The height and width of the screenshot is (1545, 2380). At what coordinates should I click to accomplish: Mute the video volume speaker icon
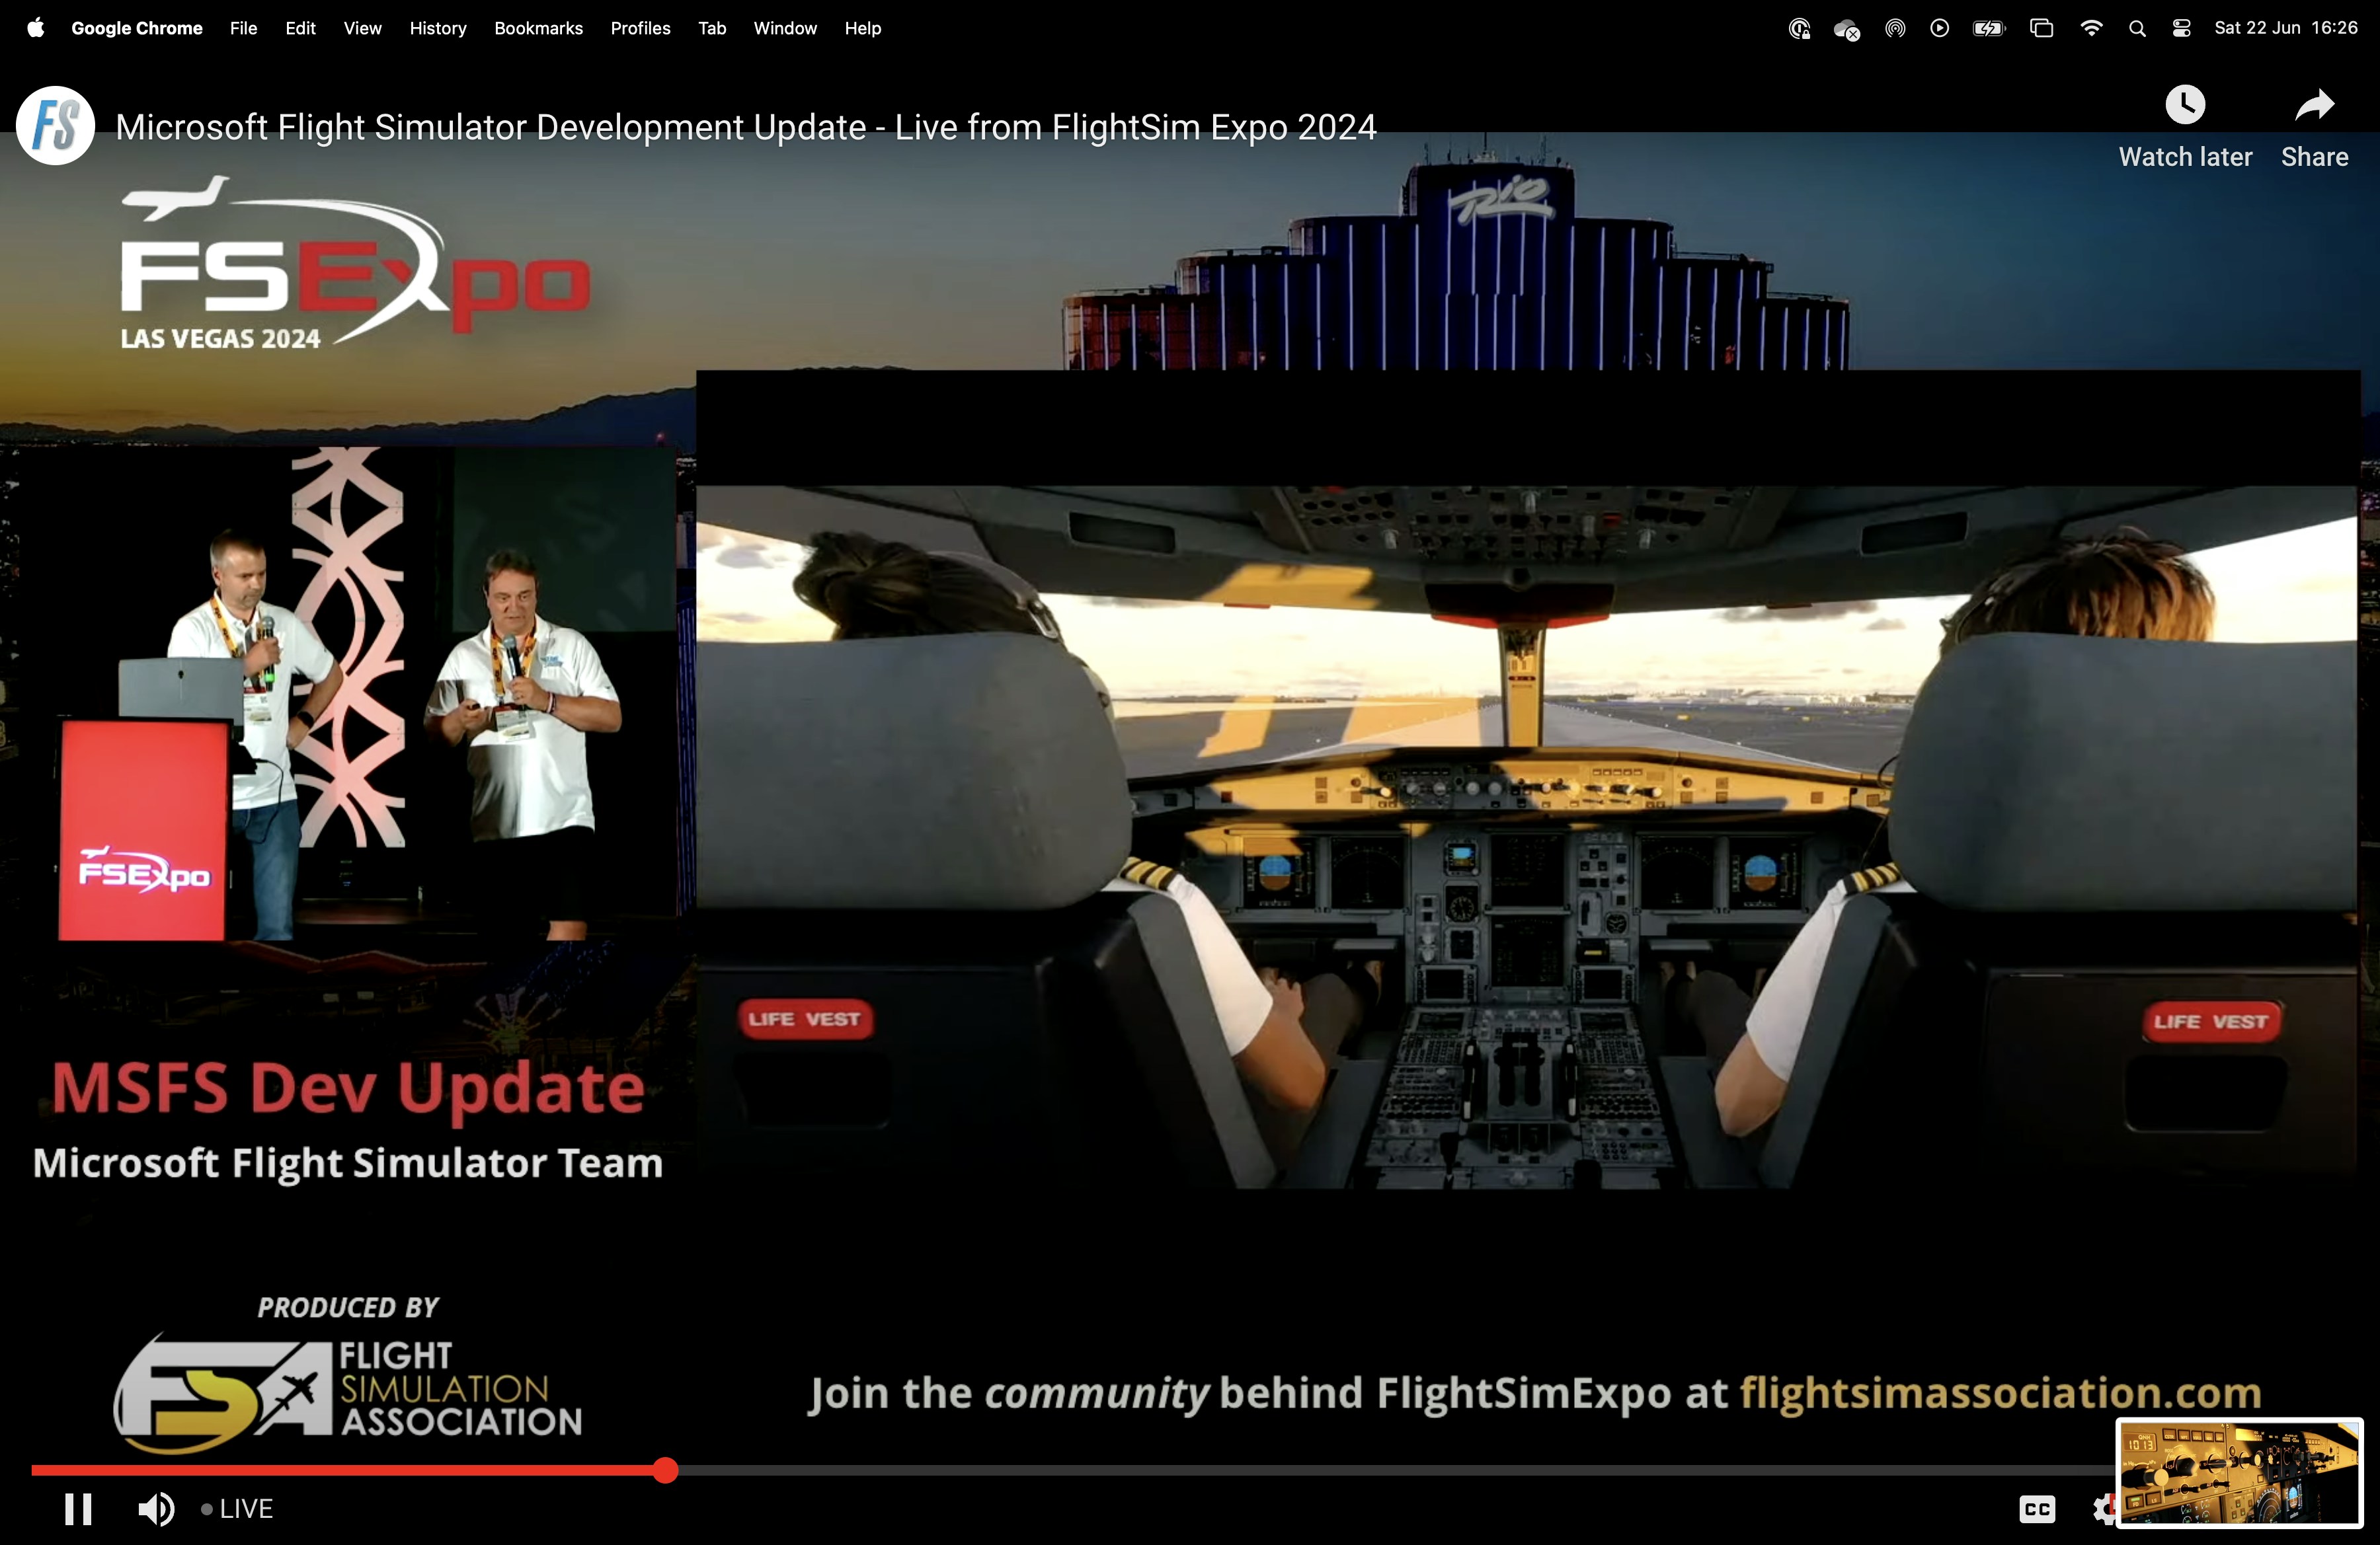pyautogui.click(x=155, y=1509)
